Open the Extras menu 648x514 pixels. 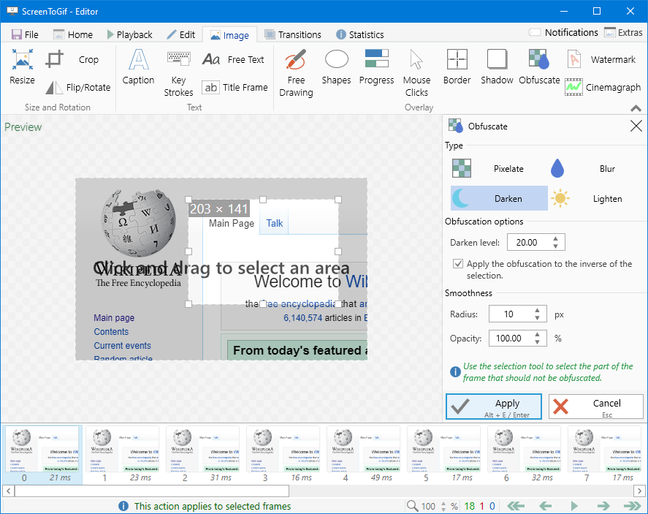pos(623,32)
